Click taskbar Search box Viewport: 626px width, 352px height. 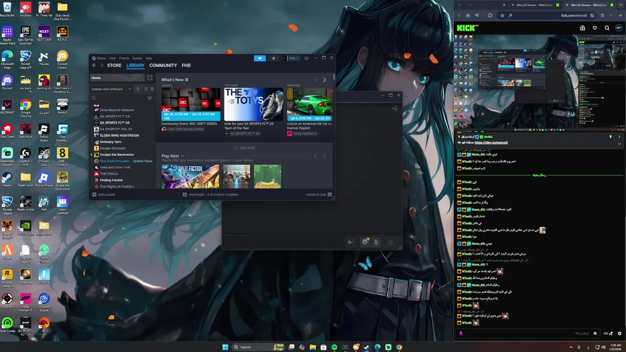coord(257,347)
